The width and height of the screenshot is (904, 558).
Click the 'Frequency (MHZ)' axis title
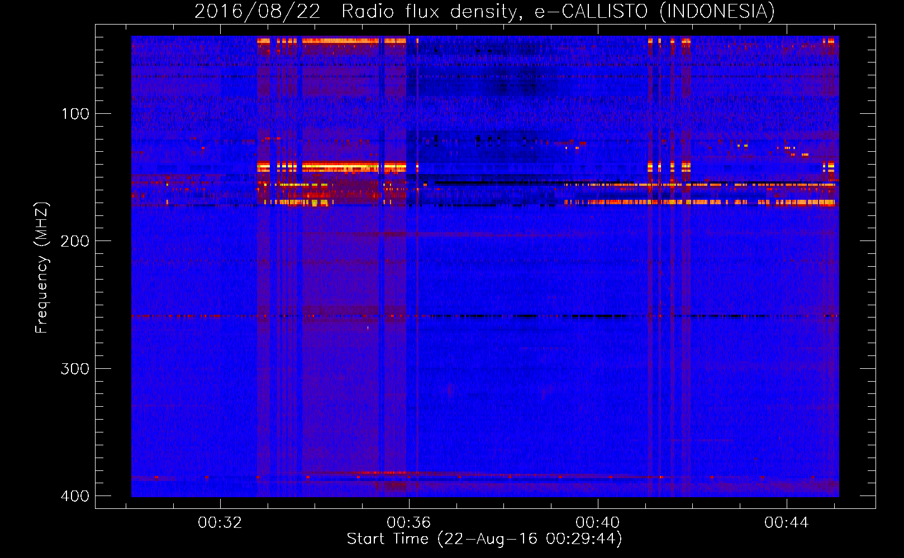42,268
